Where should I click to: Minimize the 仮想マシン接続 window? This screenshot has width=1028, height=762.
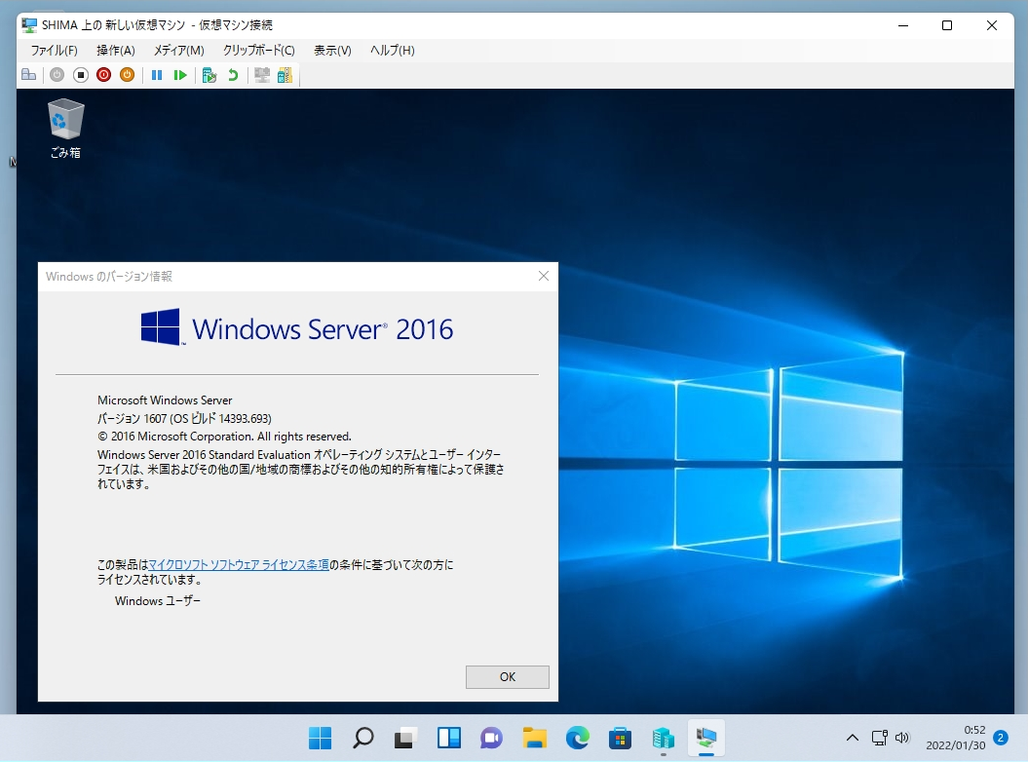click(902, 25)
